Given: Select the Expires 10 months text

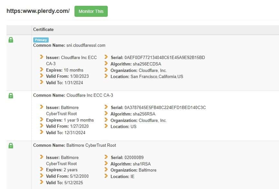Looking at the screenshot, I should click(x=65, y=70).
